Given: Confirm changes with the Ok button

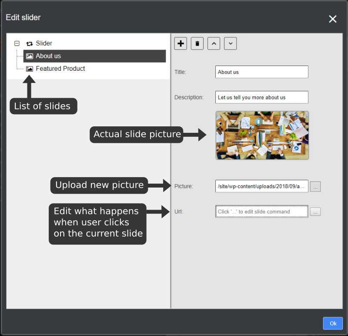Looking at the screenshot, I should pyautogui.click(x=333, y=323).
